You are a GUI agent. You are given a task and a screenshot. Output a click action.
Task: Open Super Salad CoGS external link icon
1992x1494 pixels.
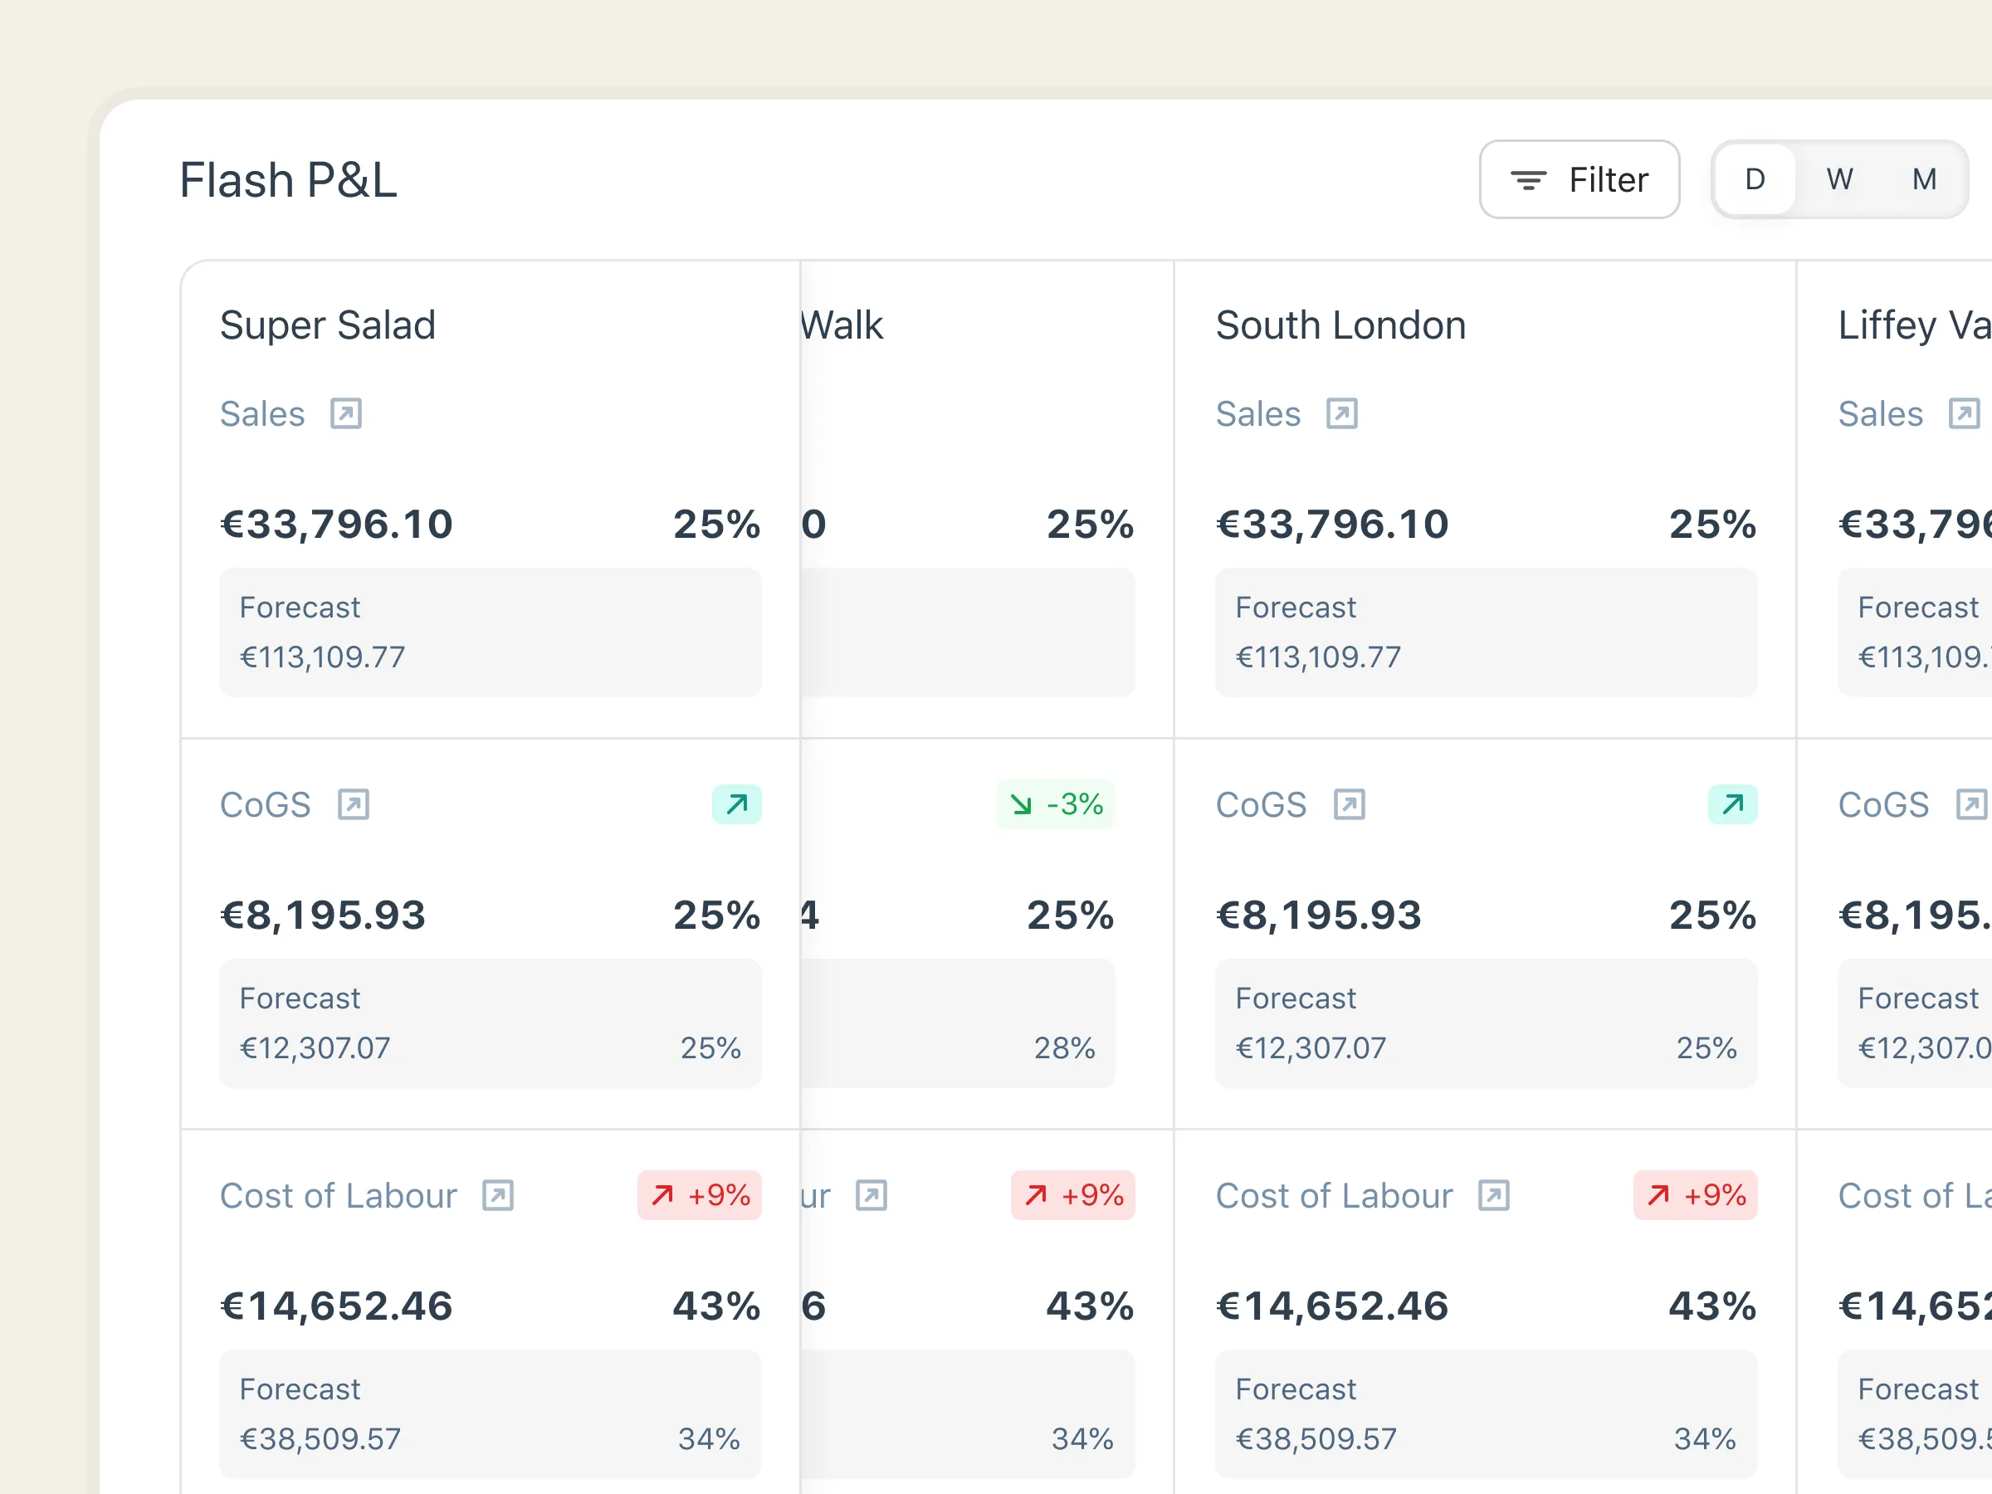(353, 804)
